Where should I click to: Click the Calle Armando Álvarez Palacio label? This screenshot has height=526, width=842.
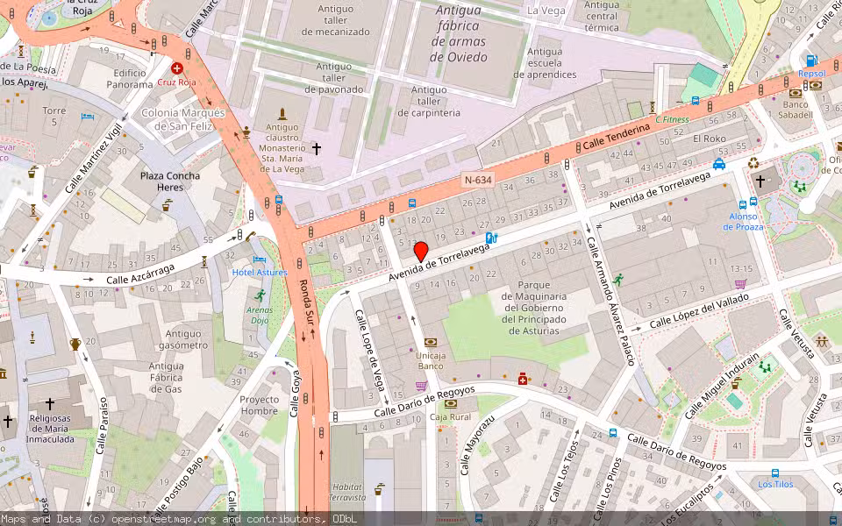tap(610, 301)
